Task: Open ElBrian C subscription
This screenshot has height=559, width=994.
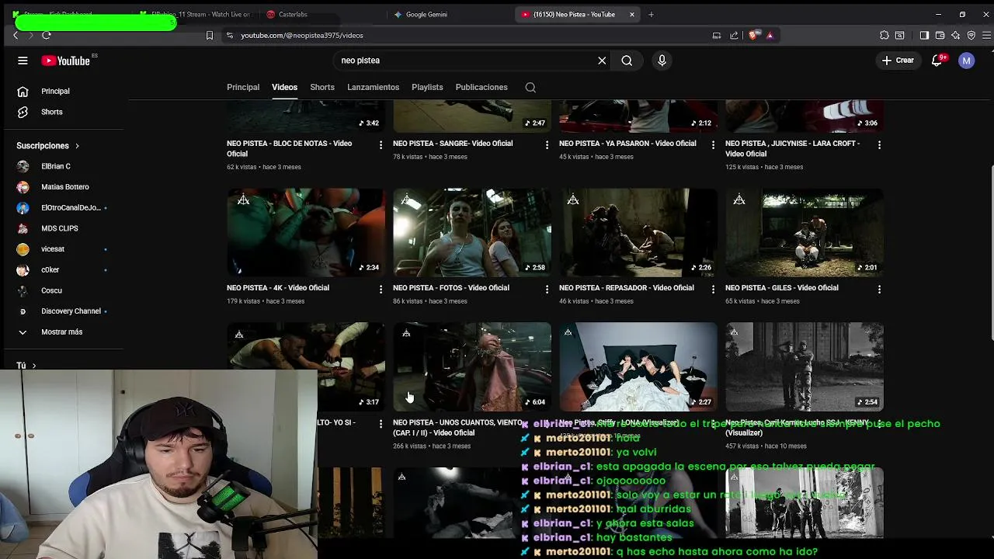Action: click(x=62, y=166)
